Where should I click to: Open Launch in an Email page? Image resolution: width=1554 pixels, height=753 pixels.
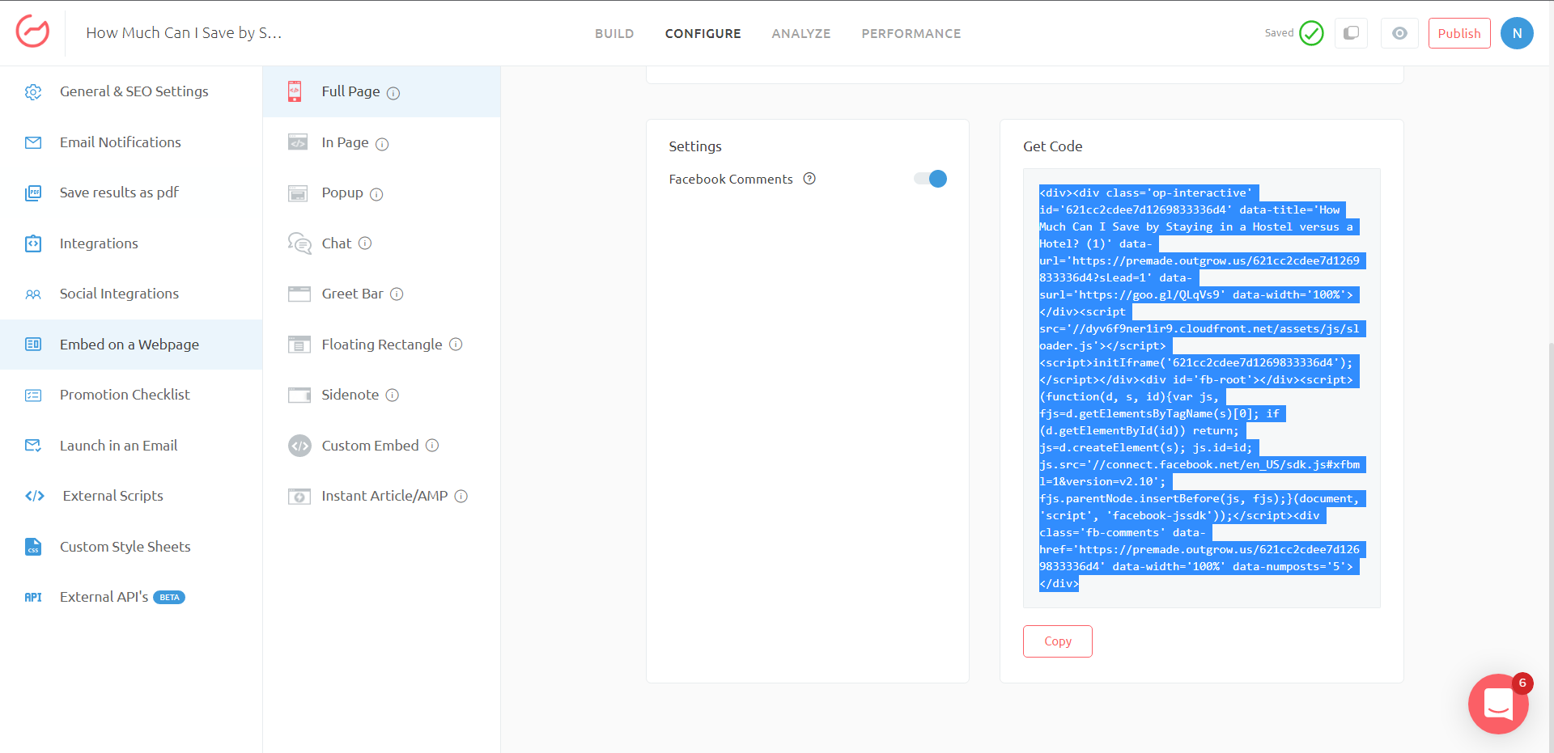click(x=131, y=446)
